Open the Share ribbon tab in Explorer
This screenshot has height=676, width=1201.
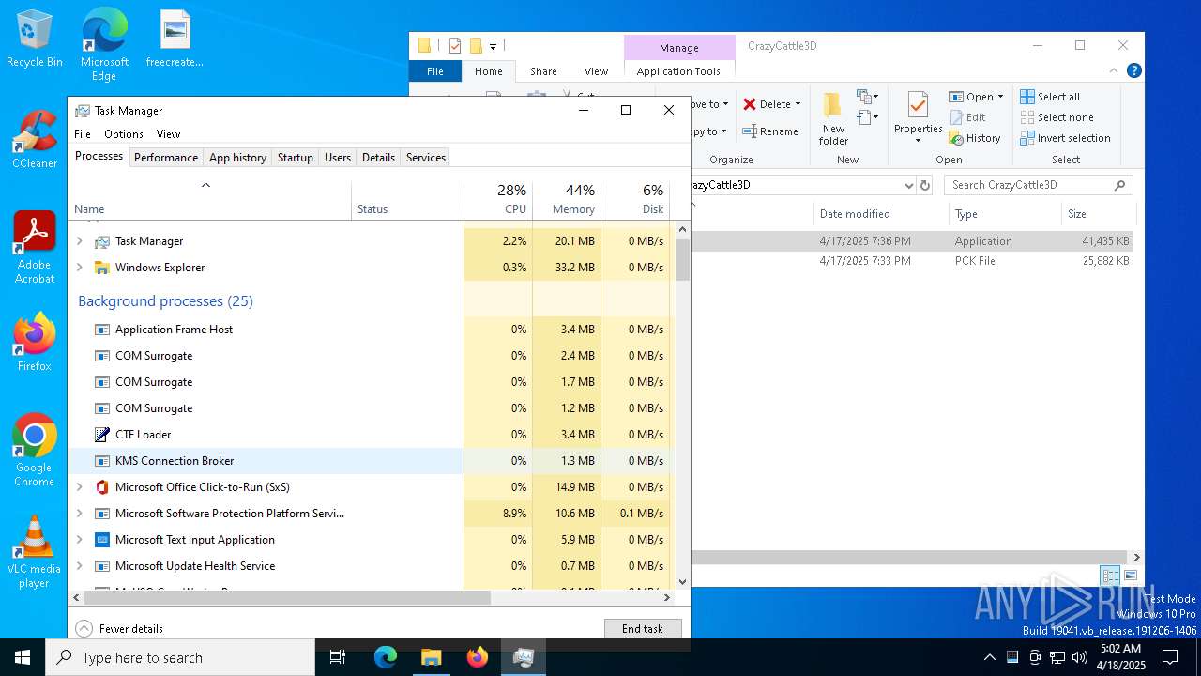point(543,71)
